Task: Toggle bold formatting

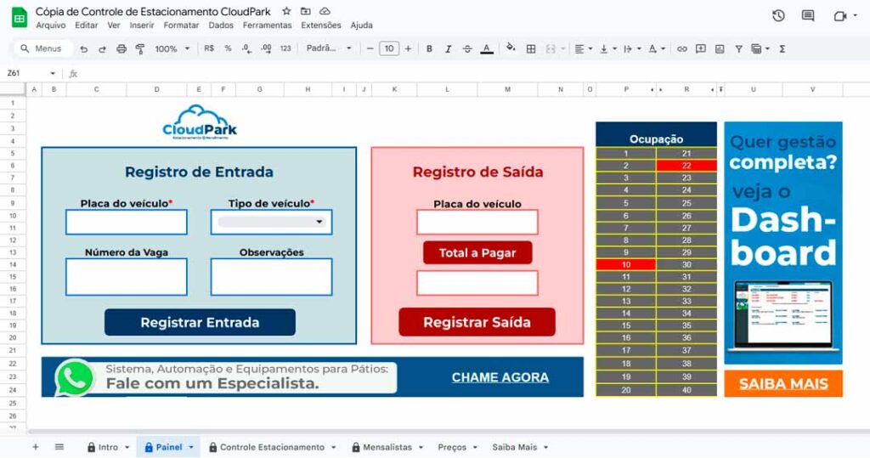Action: click(x=429, y=48)
